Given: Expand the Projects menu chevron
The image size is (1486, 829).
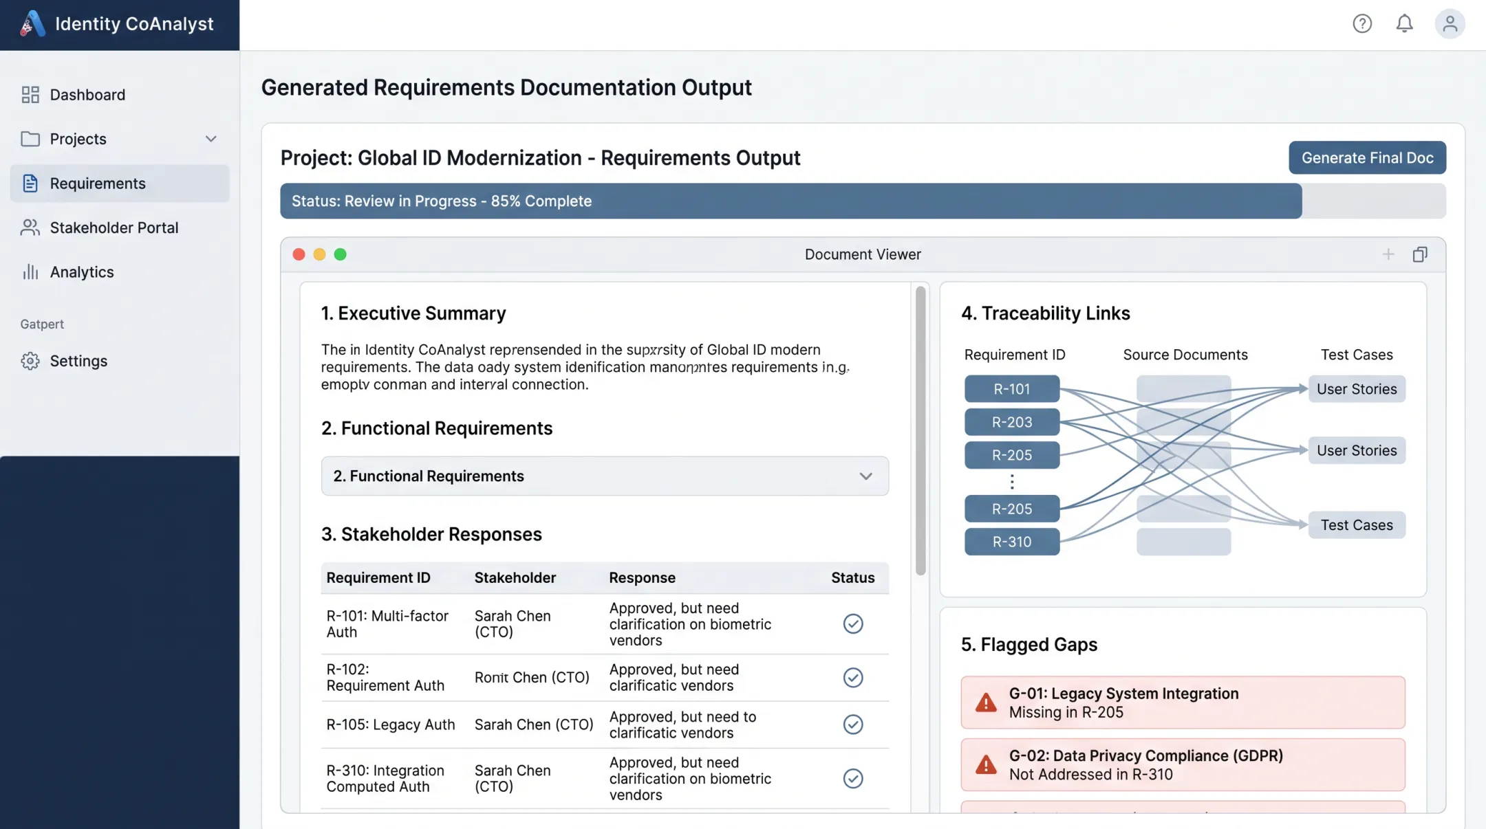Looking at the screenshot, I should coord(211,139).
